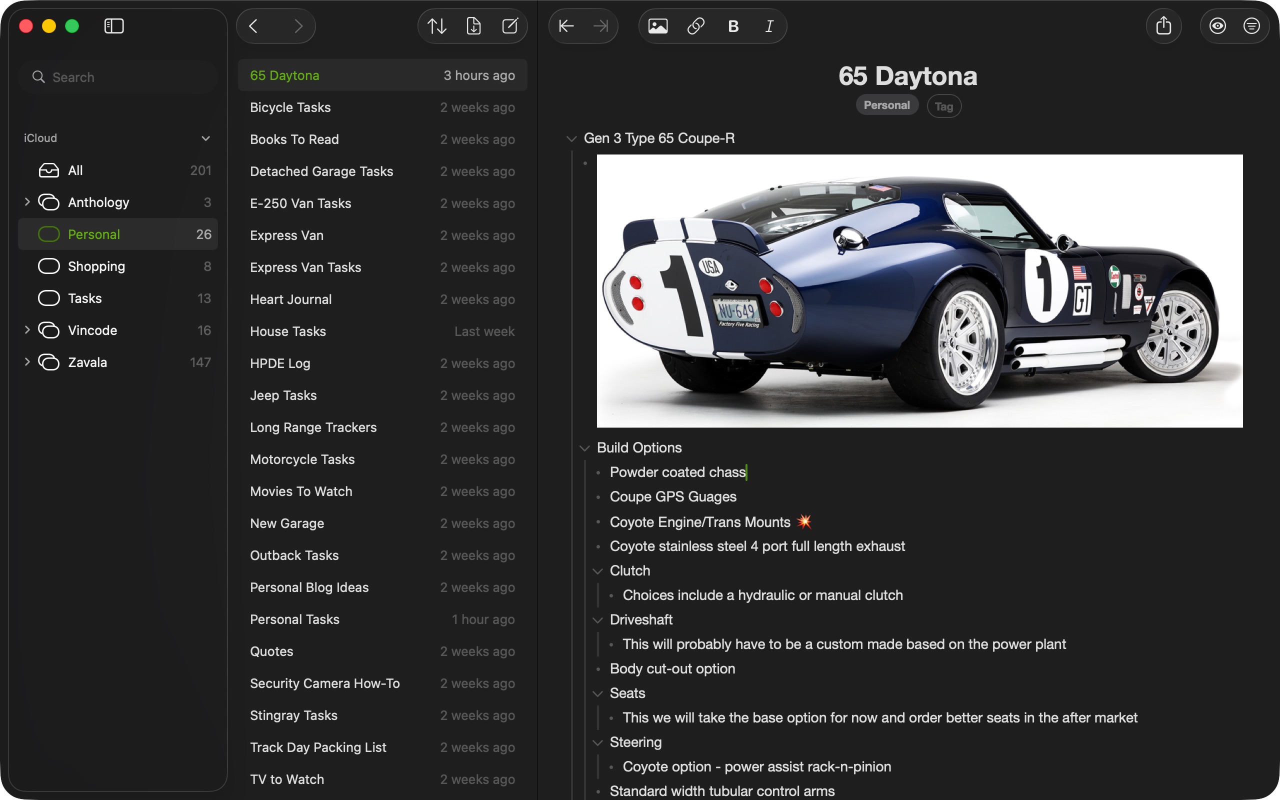Click the Coupe GPS Guages row
Viewport: 1280px width, 800px height.
pos(673,497)
